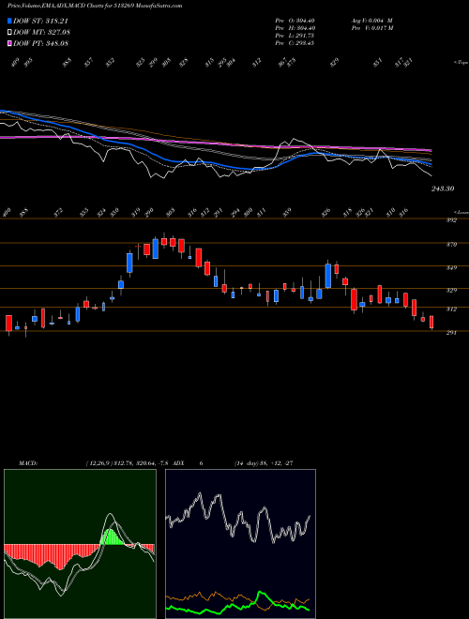Open the ADX indicator chart panel
The image size is (469, 619).
240,544
